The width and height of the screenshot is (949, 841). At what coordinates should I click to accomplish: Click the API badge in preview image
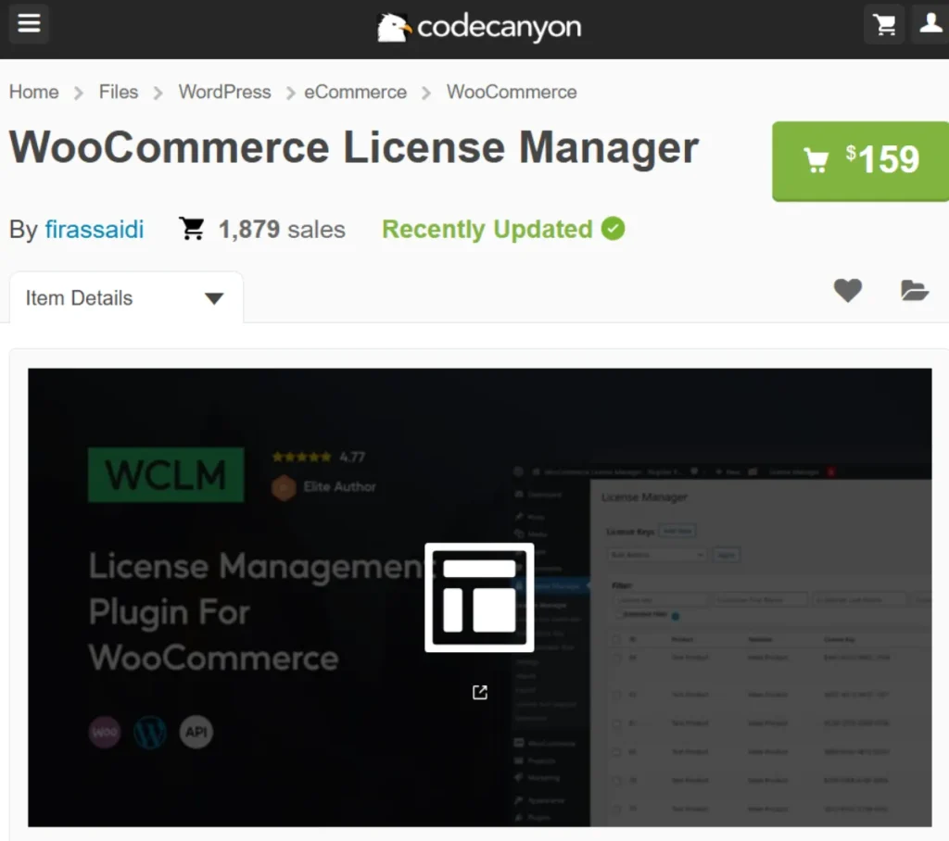pyautogui.click(x=196, y=732)
